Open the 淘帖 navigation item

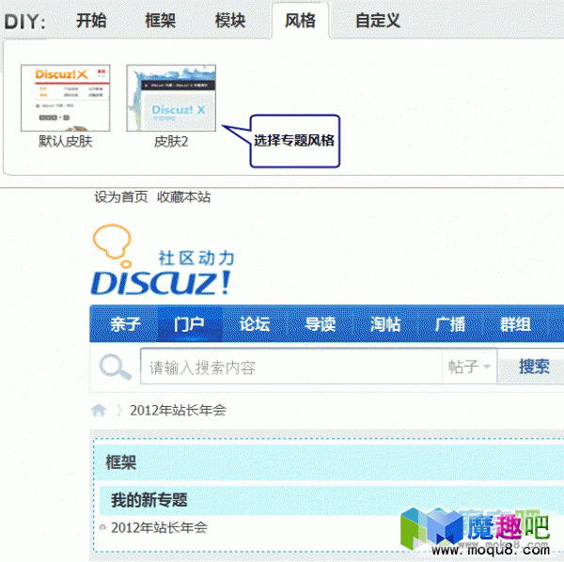click(x=385, y=324)
